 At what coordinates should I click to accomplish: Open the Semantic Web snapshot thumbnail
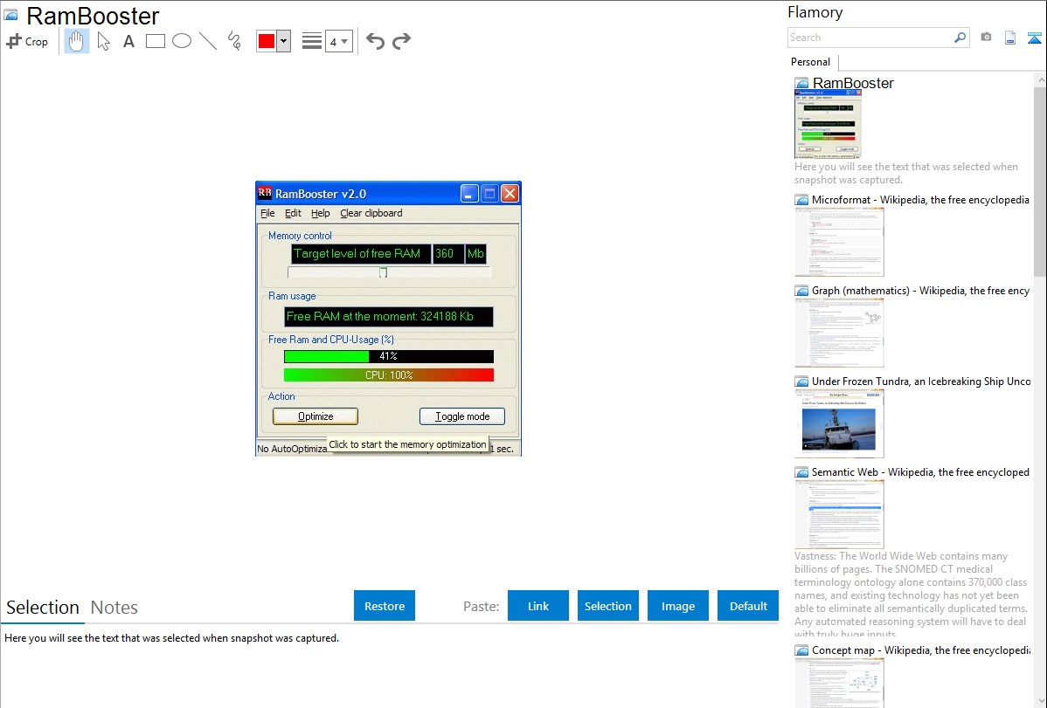839,514
